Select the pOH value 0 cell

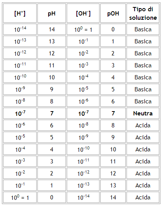pyautogui.click(x=113, y=29)
